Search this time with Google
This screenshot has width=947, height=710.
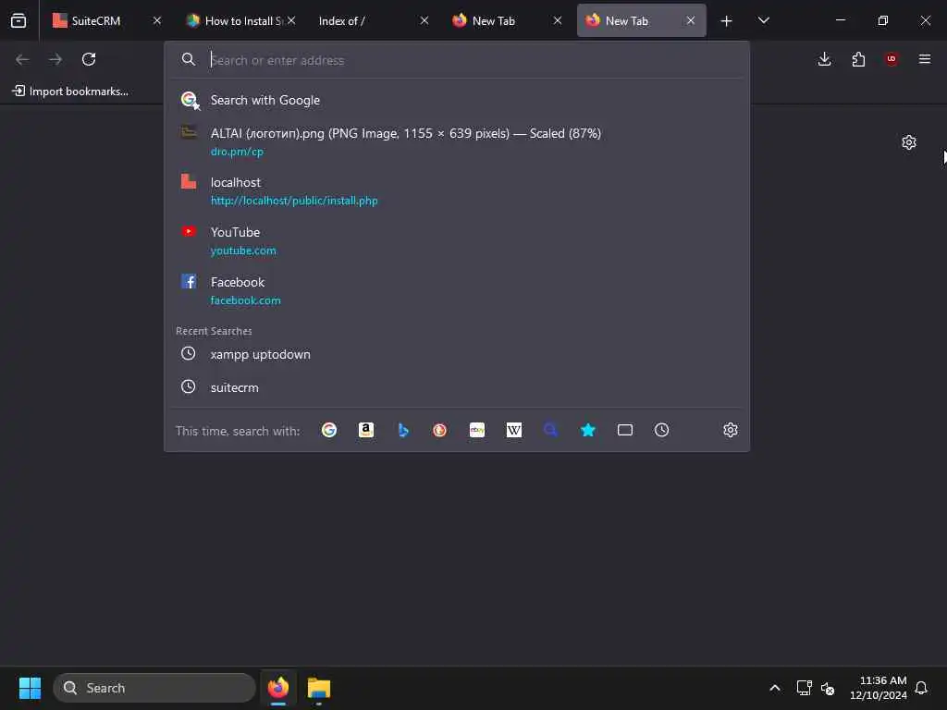pyautogui.click(x=329, y=430)
